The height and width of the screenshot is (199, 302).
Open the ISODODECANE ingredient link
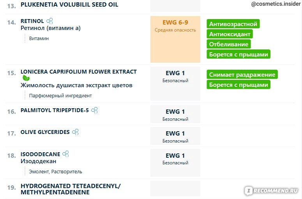tap(40, 154)
